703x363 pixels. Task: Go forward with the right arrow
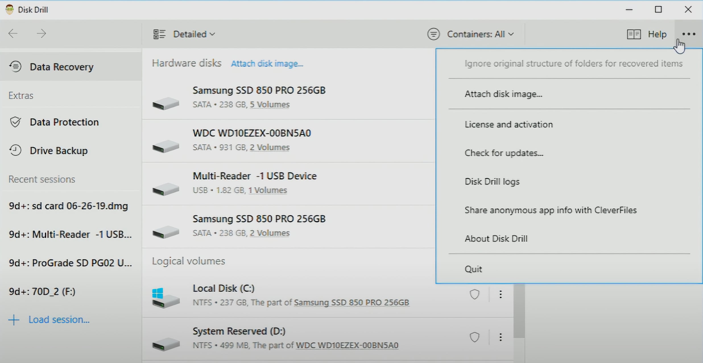click(x=41, y=34)
